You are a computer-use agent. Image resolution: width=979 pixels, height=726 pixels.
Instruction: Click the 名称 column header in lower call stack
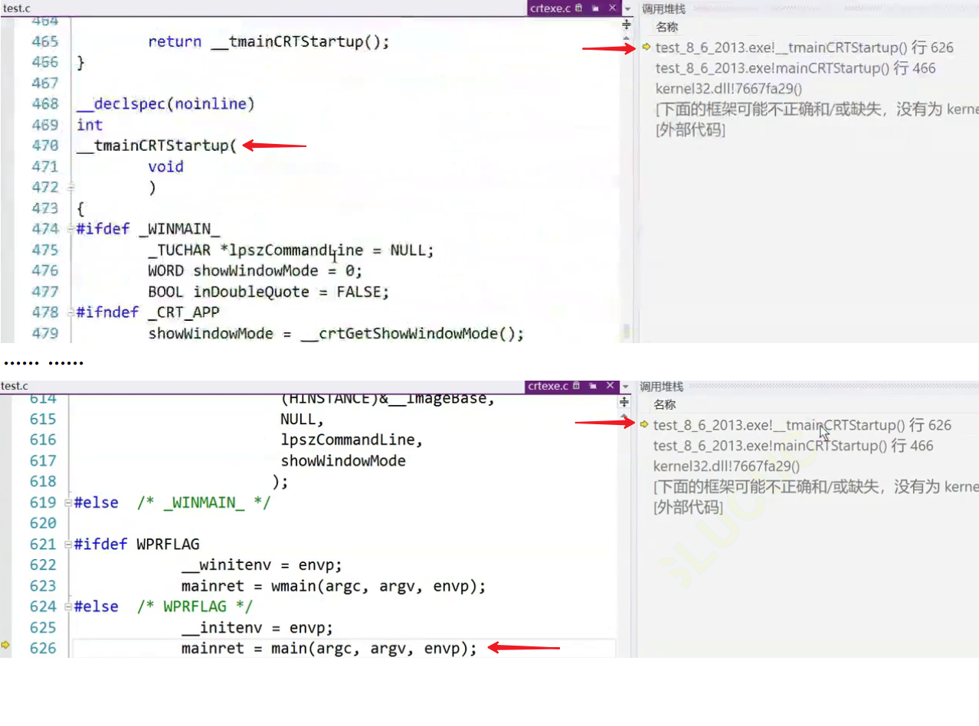[x=665, y=404]
